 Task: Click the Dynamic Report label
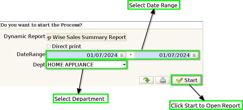click(x=25, y=37)
